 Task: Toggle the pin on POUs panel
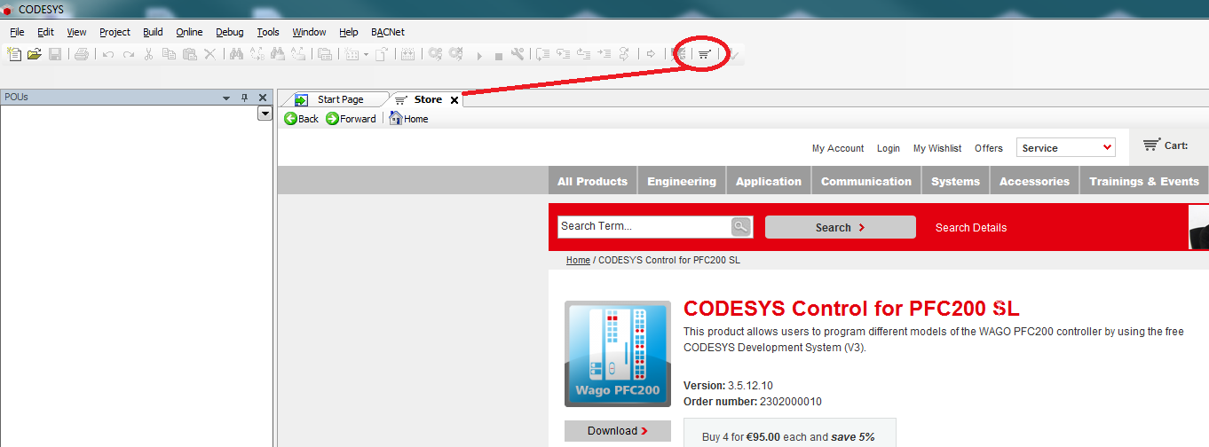(x=244, y=98)
